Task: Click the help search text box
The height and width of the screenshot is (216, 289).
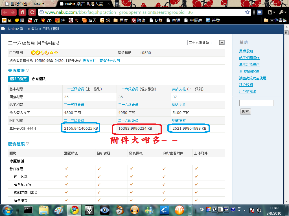Action: tap(256, 103)
